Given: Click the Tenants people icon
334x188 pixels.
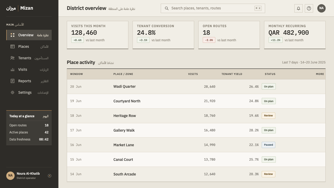Looking at the screenshot, I should coord(13,58).
